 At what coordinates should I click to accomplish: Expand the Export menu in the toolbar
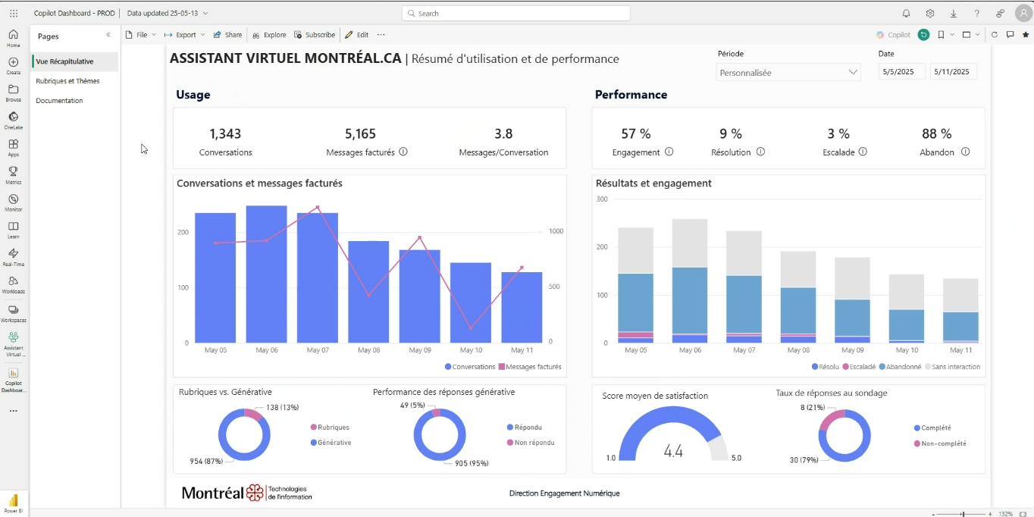(184, 34)
